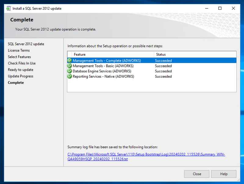The image size is (244, 184).
Task: Click the Select Features step
Action: tap(19, 57)
